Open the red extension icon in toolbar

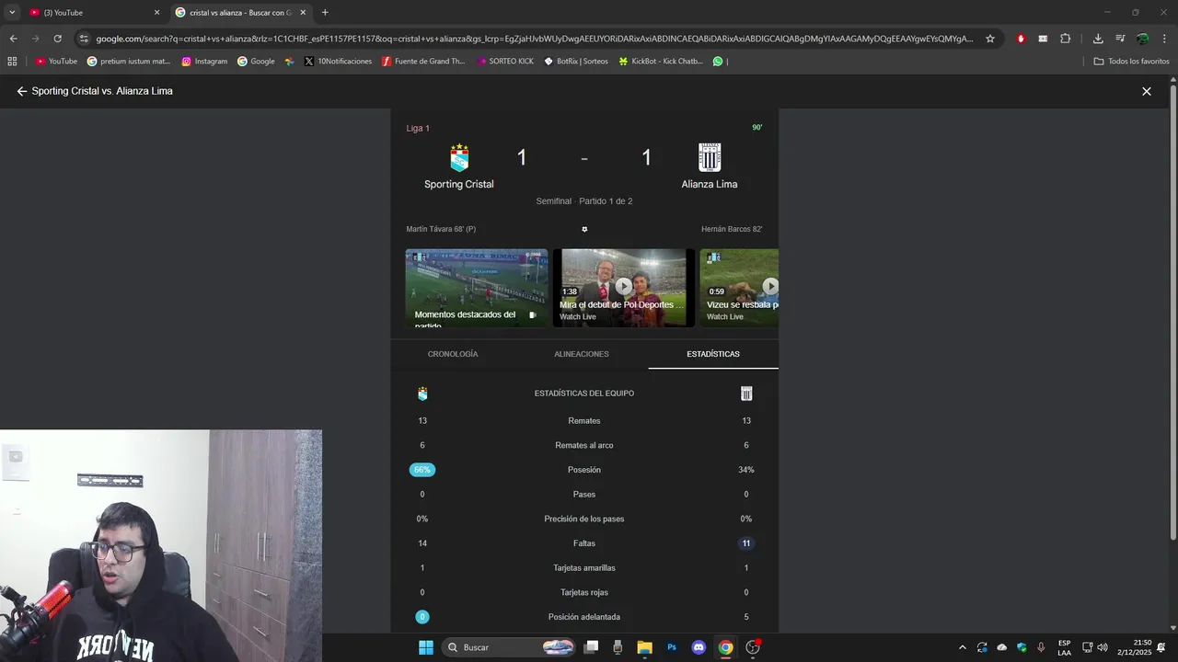(x=1021, y=39)
